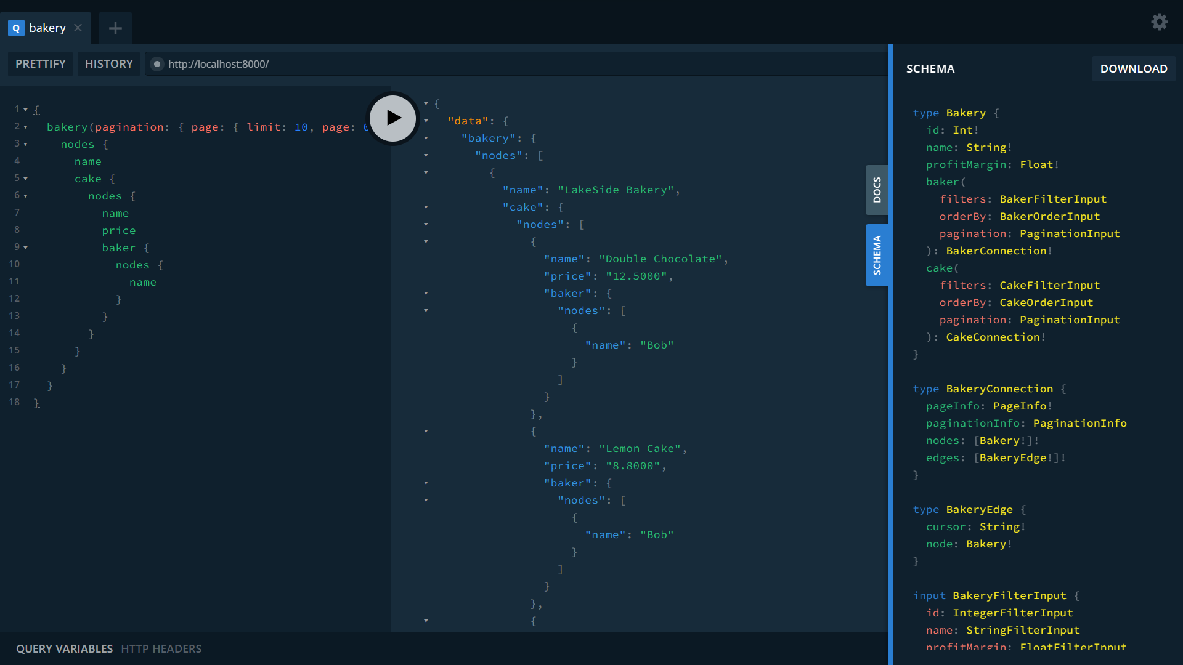Screen dimensions: 1183x665
Task: Collapse the "Double Chocolate" cake node
Action: (x=426, y=242)
